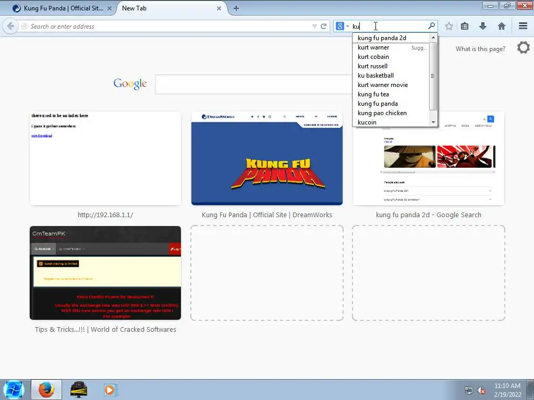Image resolution: width=534 pixels, height=400 pixels.
Task: Open a new tab with plus button
Action: pyautogui.click(x=236, y=8)
